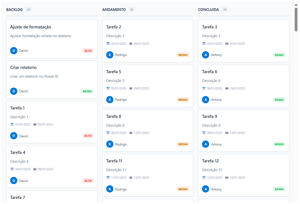Screen dimensions: 300x204
Task: Click the BAIXA badge on Tarefa 6
Action: [279, 100]
